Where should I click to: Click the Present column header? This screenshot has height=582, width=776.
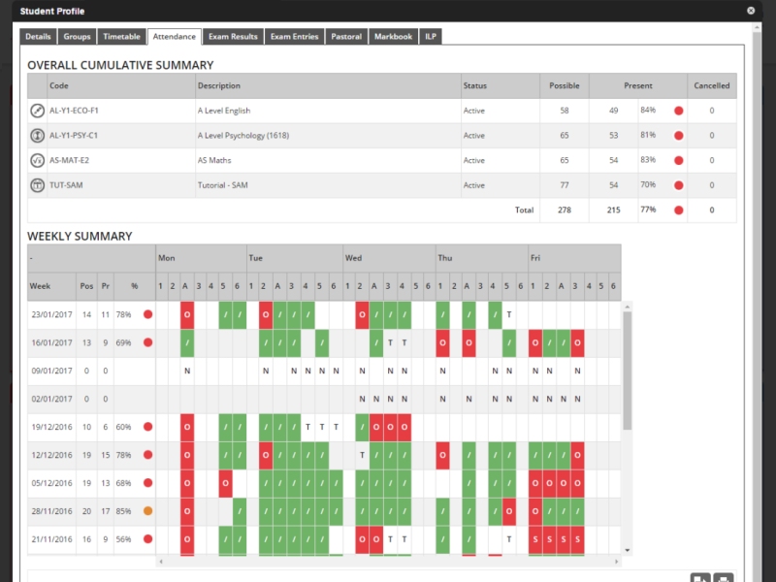[637, 85]
